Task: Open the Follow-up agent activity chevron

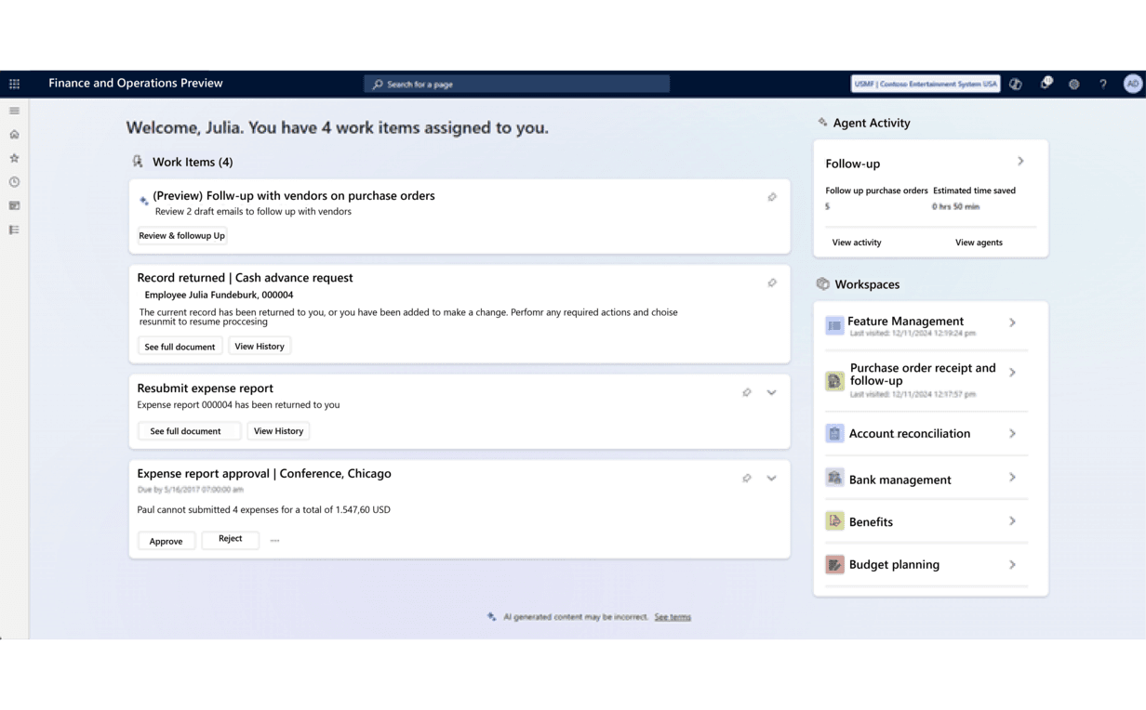Action: click(1020, 162)
